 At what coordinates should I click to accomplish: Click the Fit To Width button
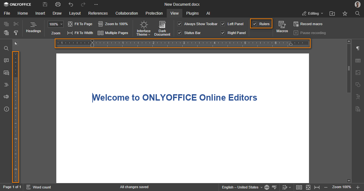[x=80, y=33]
